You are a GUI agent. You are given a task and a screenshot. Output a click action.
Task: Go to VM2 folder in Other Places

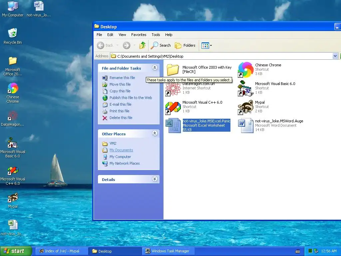coord(109,143)
